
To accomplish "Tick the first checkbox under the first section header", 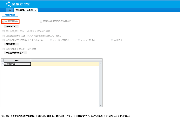I will click(3, 31).
